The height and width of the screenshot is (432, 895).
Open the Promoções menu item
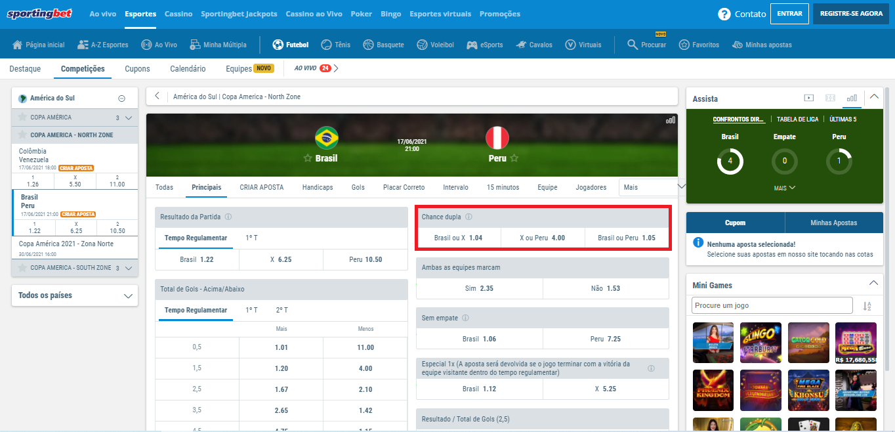[500, 14]
